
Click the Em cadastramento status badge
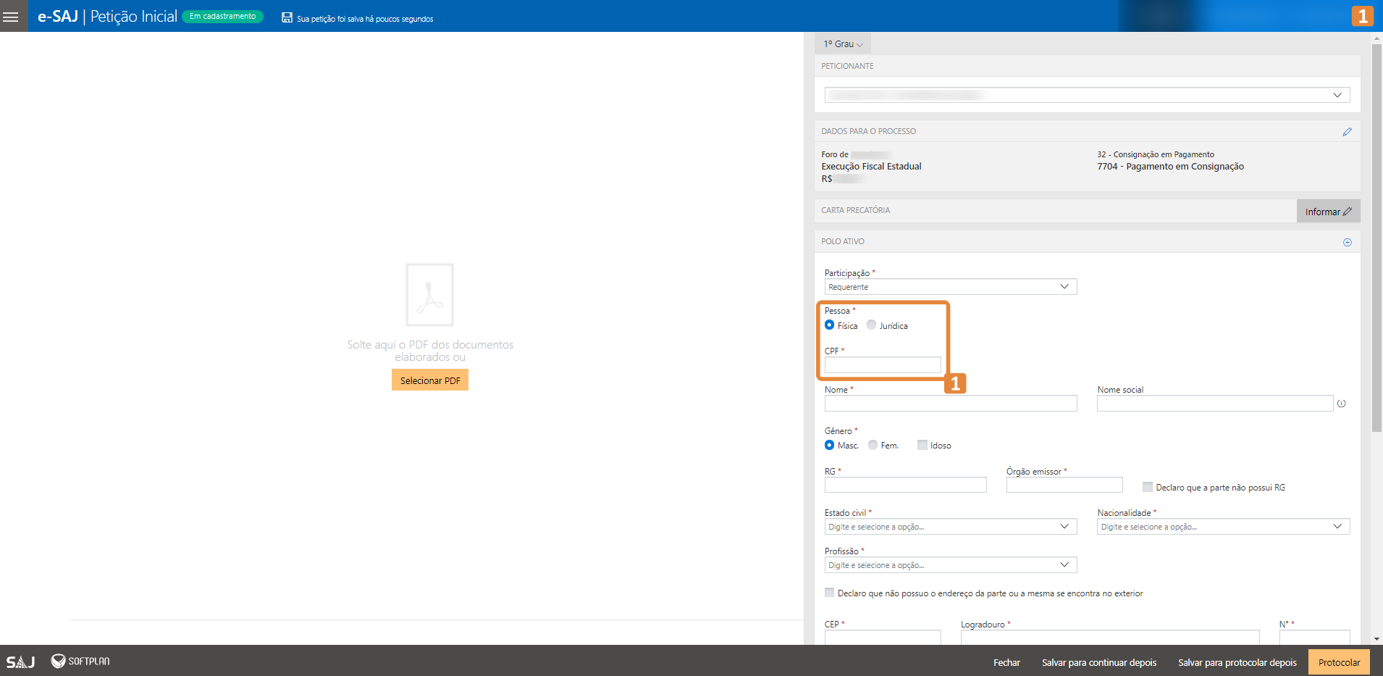coord(222,17)
